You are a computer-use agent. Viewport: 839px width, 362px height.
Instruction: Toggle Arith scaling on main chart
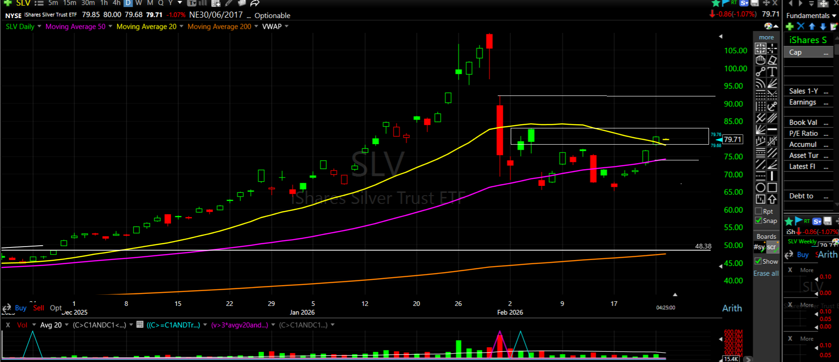click(732, 308)
